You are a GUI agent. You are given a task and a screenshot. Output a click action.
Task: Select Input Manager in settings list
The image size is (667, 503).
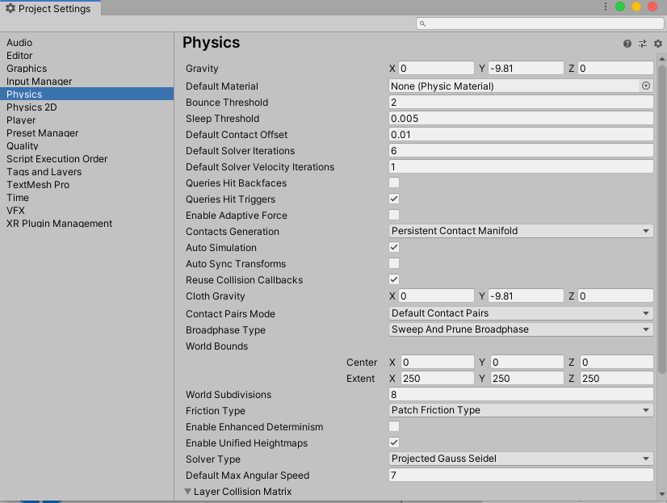coord(39,82)
